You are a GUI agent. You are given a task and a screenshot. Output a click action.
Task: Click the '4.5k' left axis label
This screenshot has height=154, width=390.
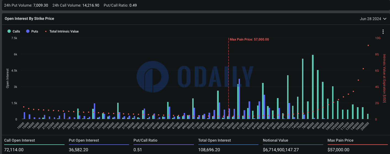14,71
